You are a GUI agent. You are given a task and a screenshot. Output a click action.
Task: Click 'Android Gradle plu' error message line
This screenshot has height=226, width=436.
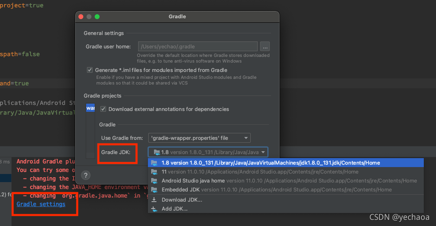tap(46, 161)
